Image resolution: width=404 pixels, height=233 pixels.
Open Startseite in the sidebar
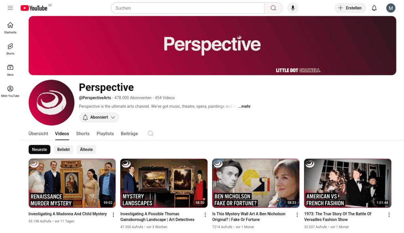10,28
